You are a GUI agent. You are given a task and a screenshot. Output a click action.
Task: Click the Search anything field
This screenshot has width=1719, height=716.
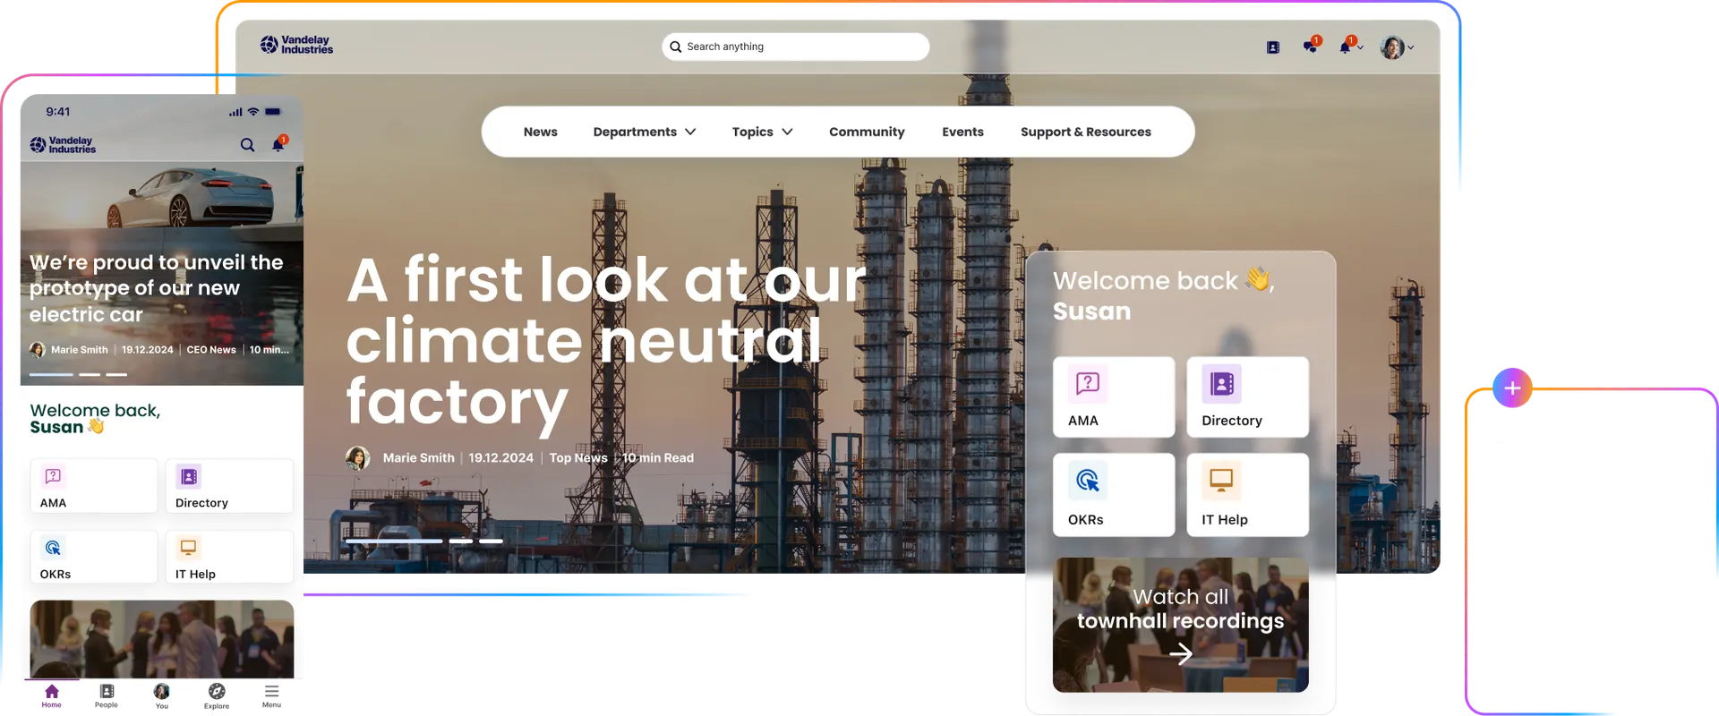pos(797,47)
